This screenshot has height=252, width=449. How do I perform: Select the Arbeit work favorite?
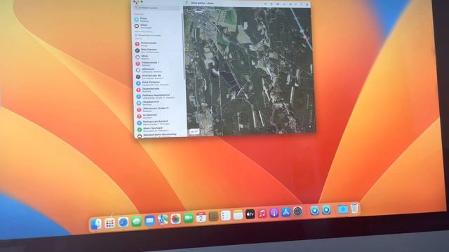[x=157, y=26]
